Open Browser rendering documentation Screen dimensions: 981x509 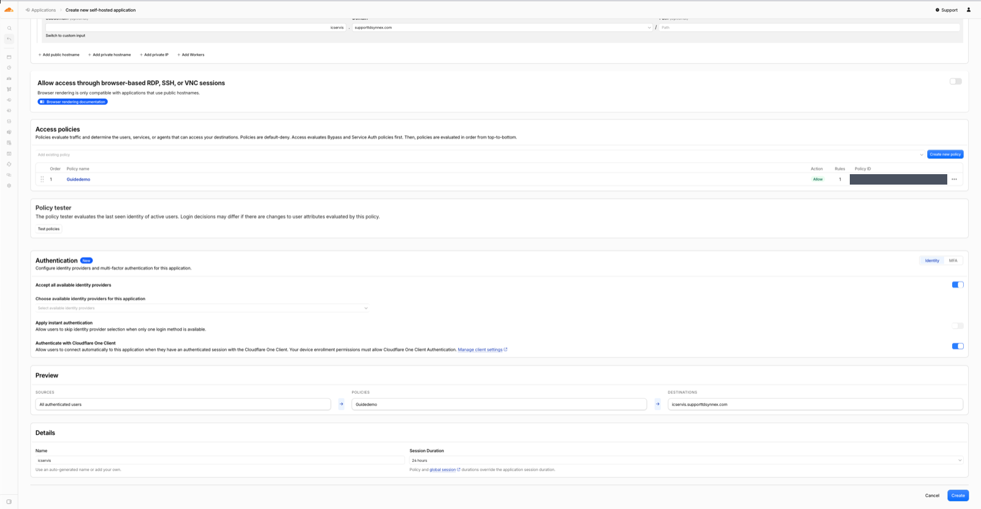pos(72,102)
